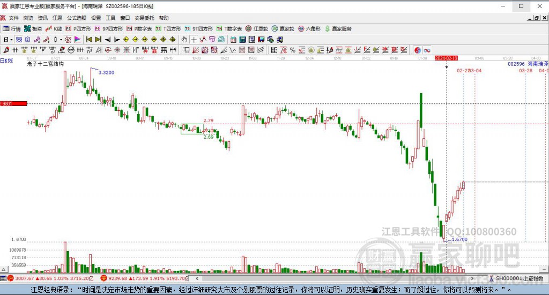Viewport: 549px width, 295px height.
Task: Select the parallel channel lines tool
Action: click(x=261, y=50)
